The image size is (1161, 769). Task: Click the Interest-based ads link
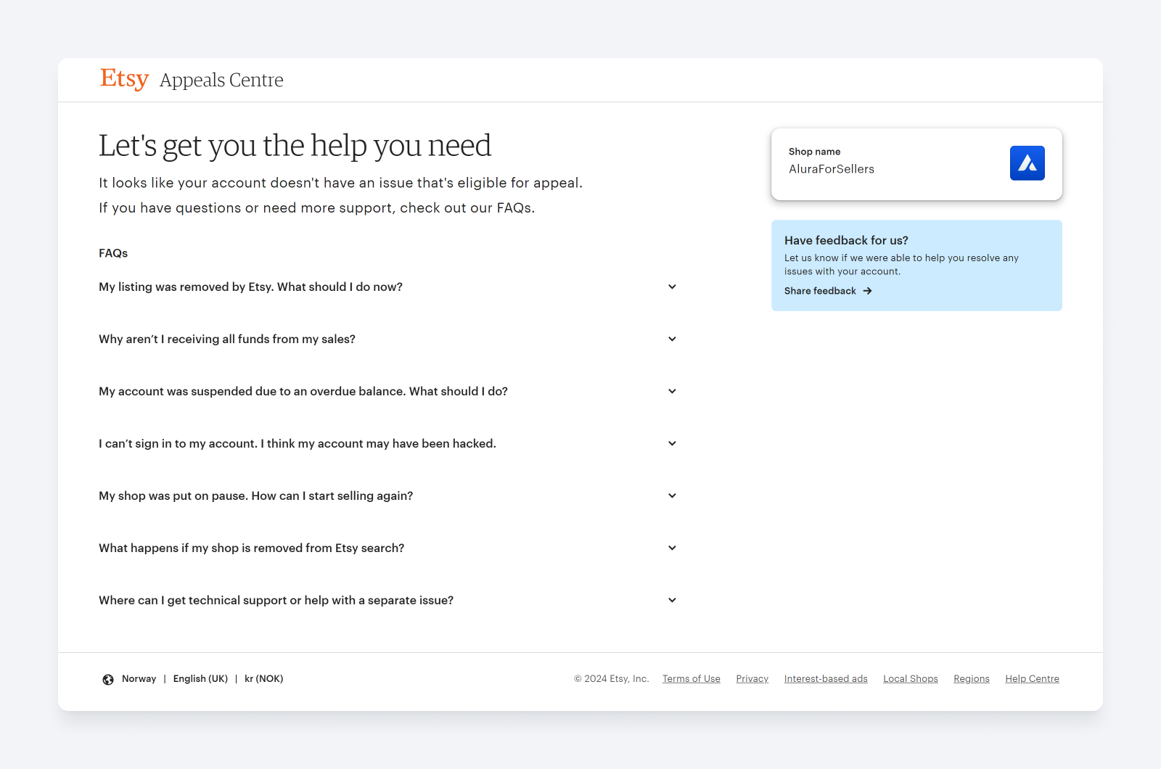pyautogui.click(x=826, y=678)
